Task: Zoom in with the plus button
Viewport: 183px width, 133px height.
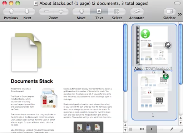Action: tap(61, 11)
